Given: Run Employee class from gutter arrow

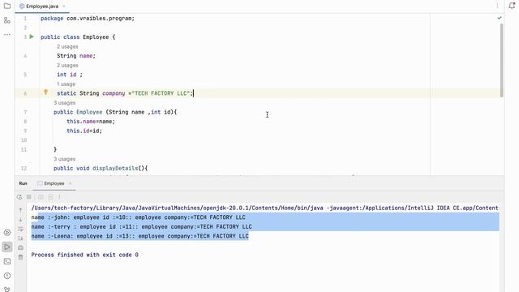Looking at the screenshot, I should (x=32, y=36).
